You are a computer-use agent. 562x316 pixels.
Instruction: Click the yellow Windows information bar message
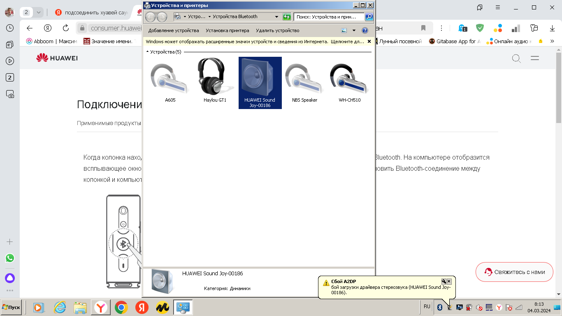point(255,42)
